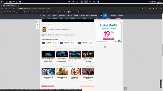Open the Edge share icon

click(x=157, y=8)
